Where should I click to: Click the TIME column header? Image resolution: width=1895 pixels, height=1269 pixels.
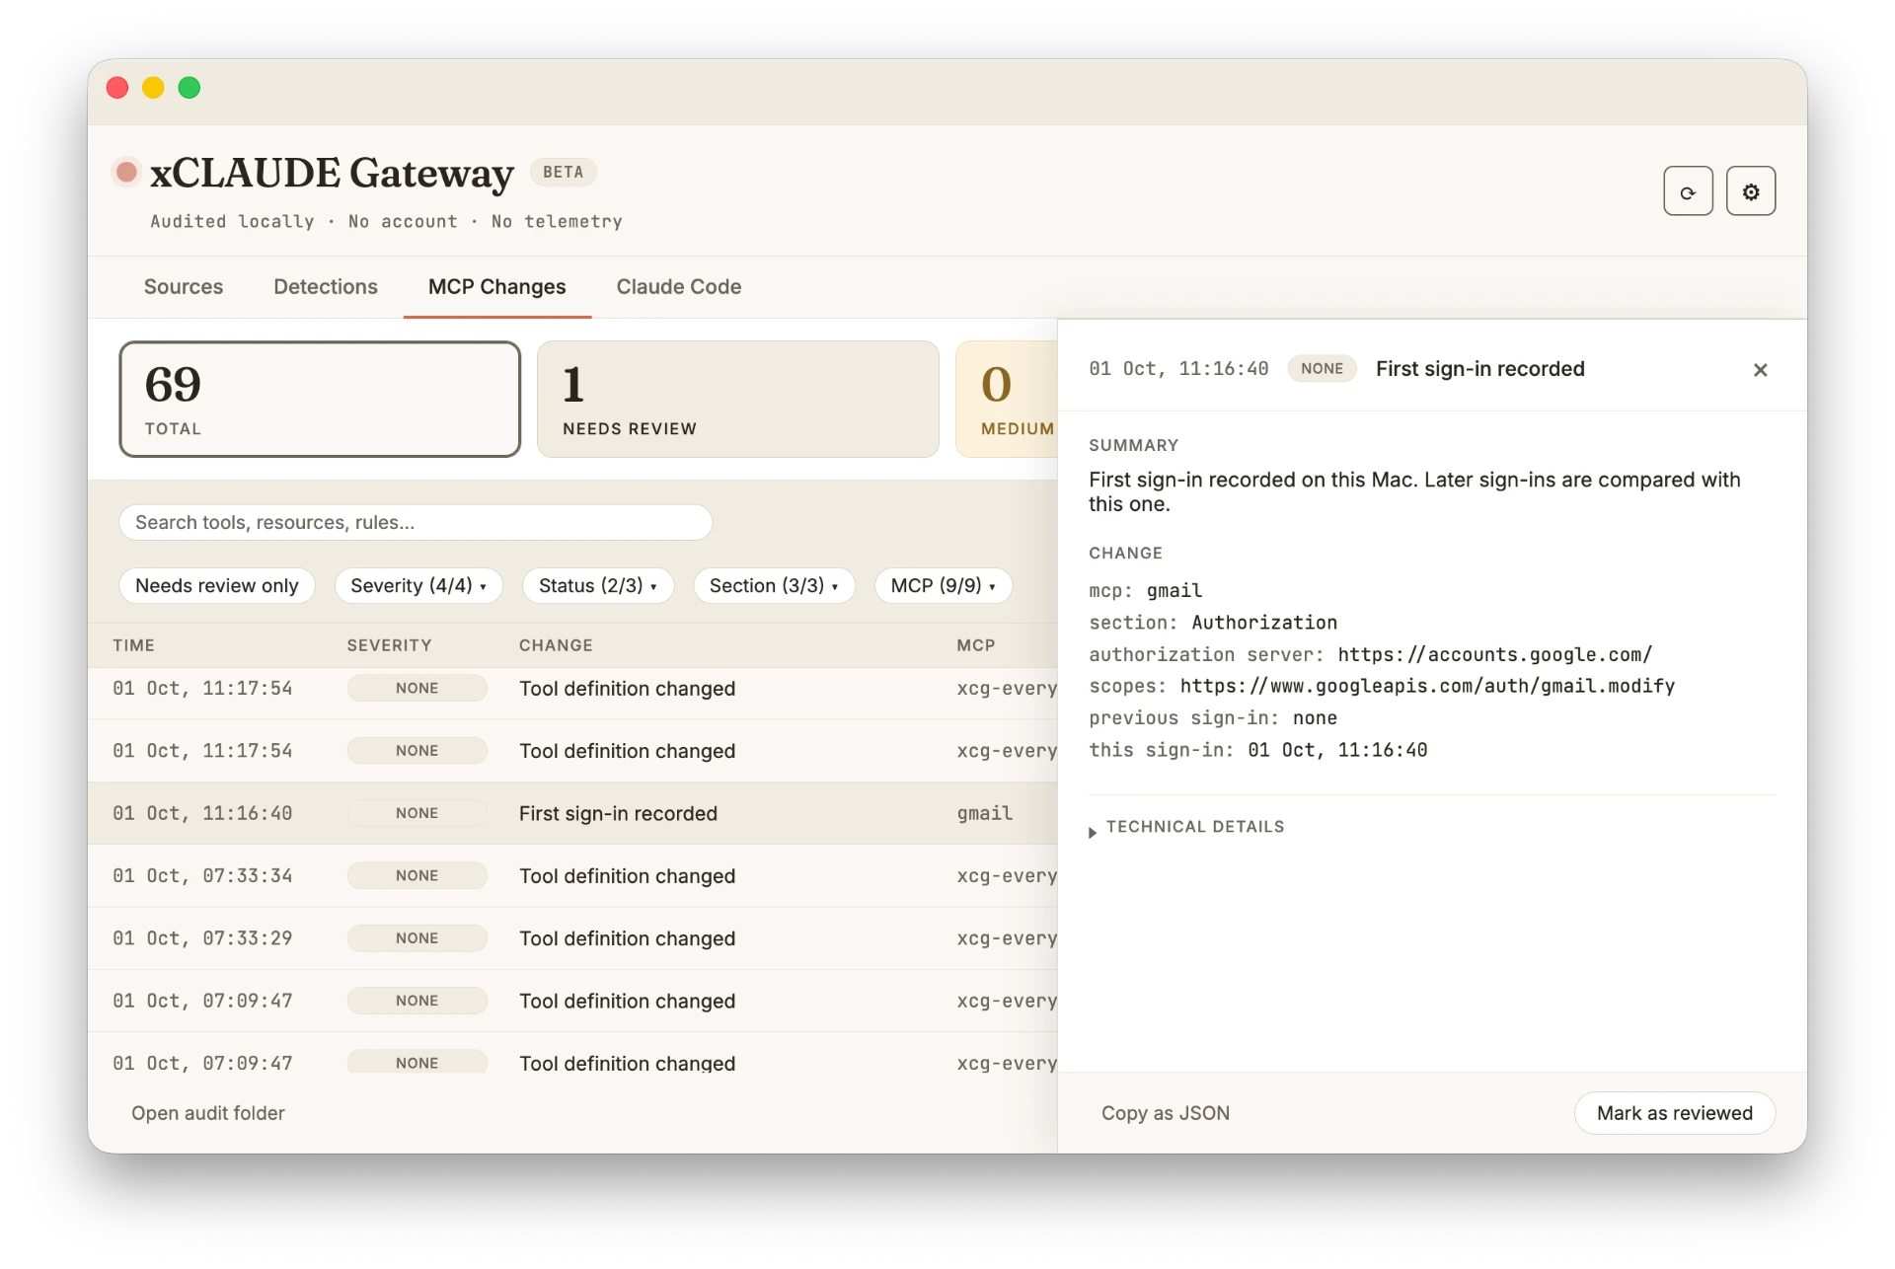[x=133, y=645]
